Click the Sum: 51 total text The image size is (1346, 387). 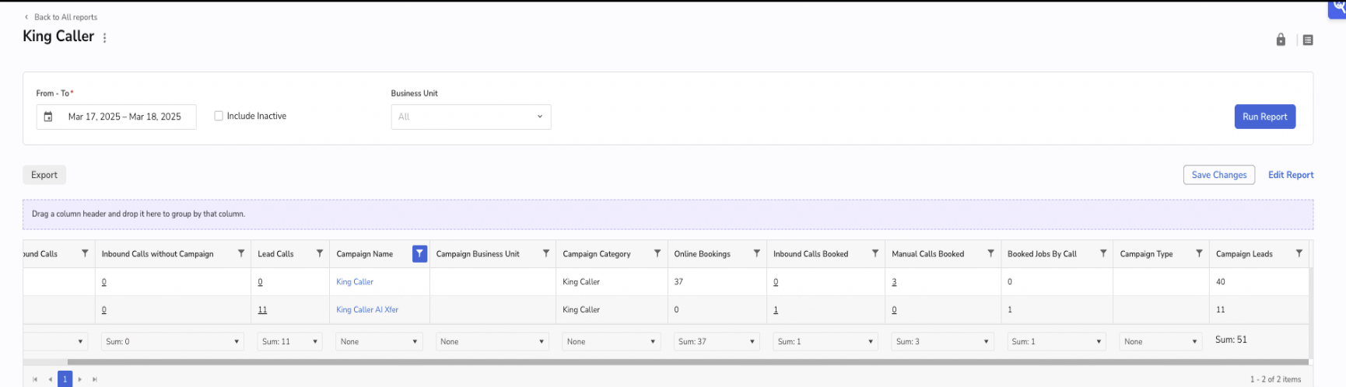pos(1231,340)
